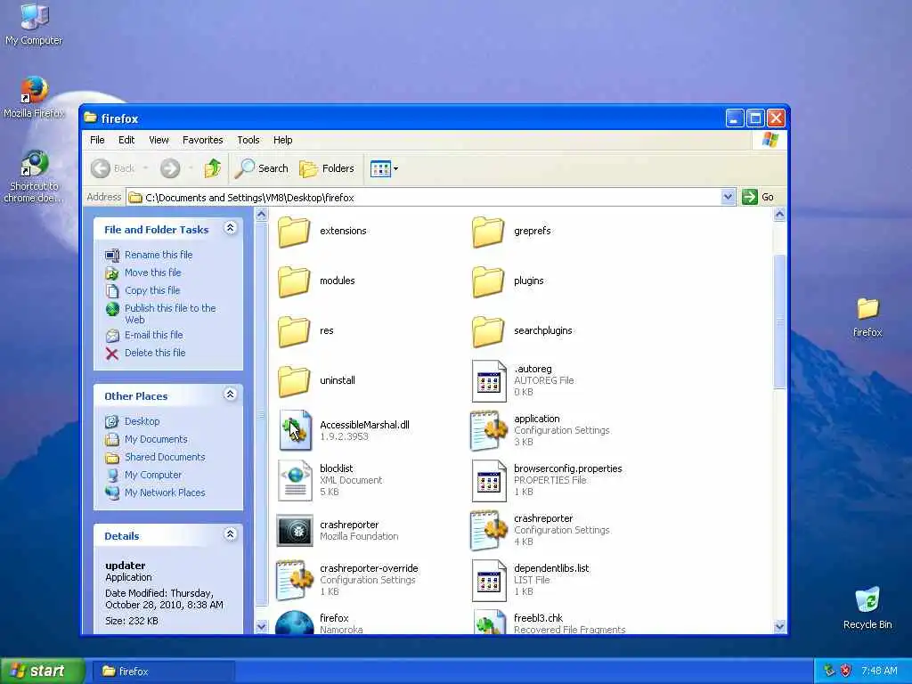Select the blocklist XML document icon
The width and height of the screenshot is (912, 684).
tap(295, 480)
